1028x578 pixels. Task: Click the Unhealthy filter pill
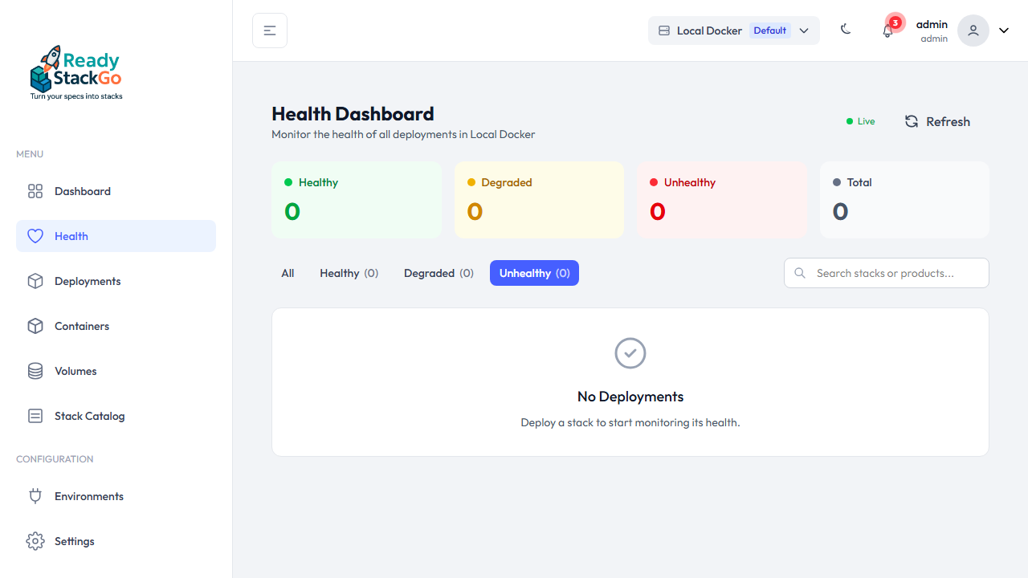[x=534, y=273]
